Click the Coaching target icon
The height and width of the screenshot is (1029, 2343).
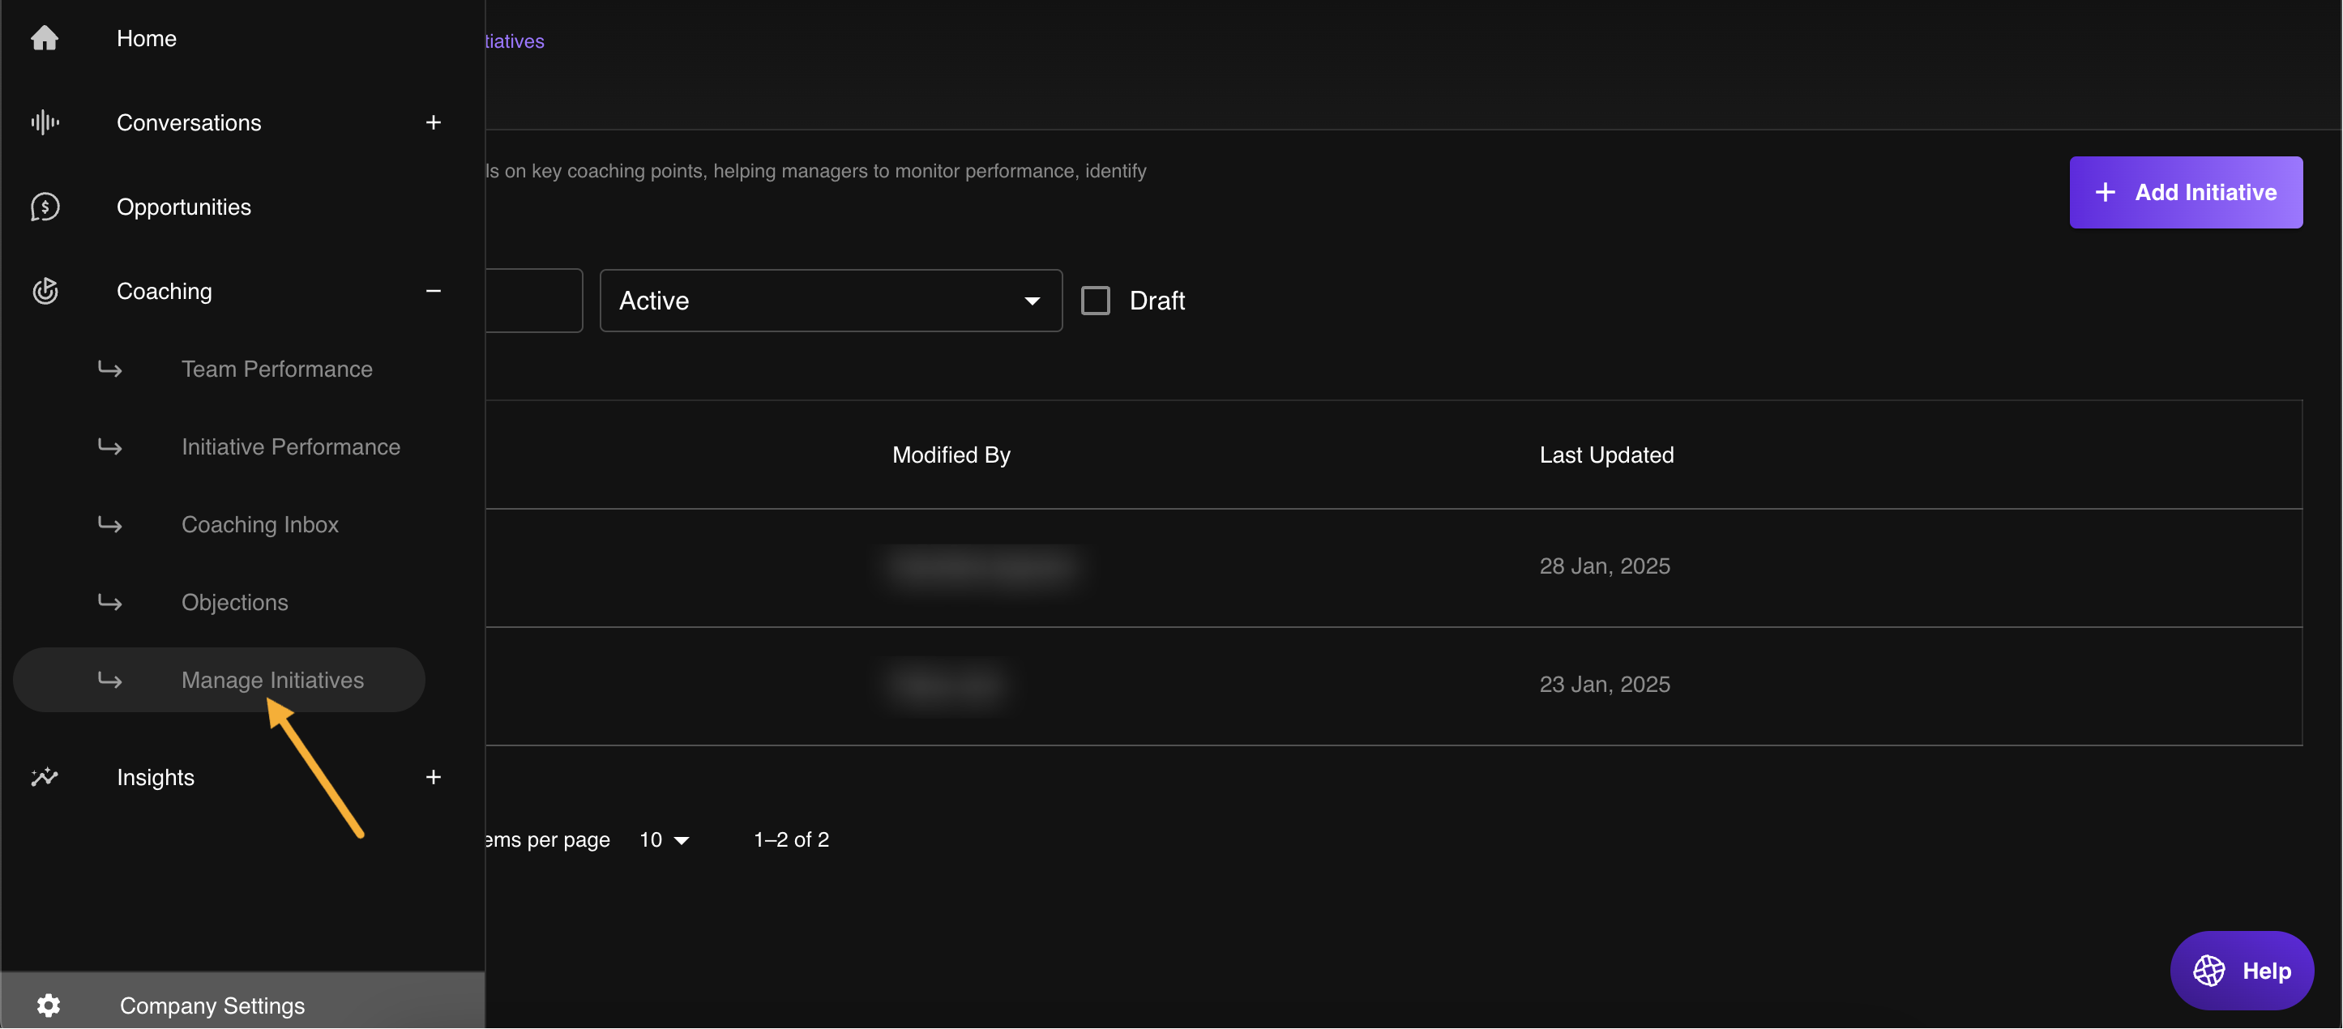[45, 291]
